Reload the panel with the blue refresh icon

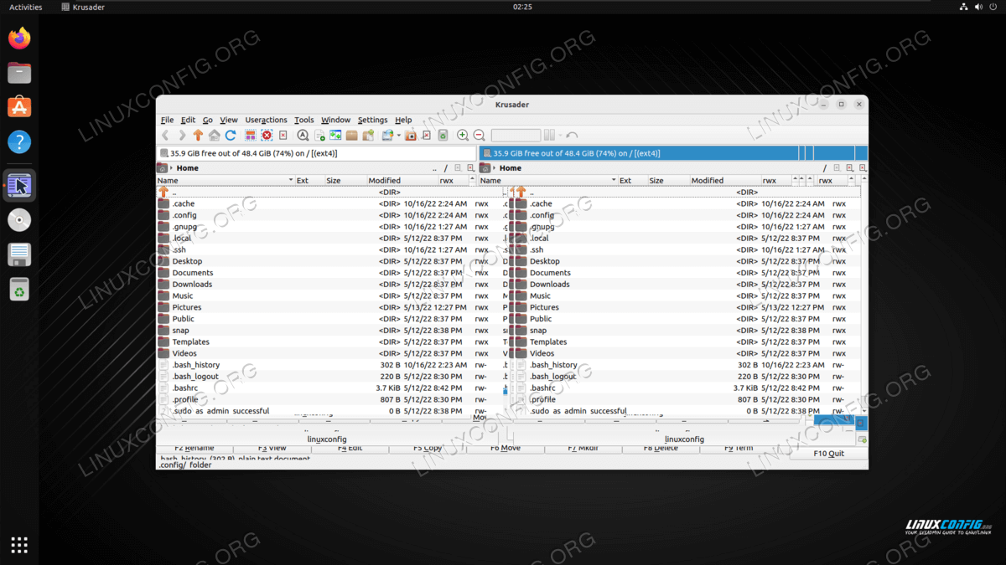[231, 135]
